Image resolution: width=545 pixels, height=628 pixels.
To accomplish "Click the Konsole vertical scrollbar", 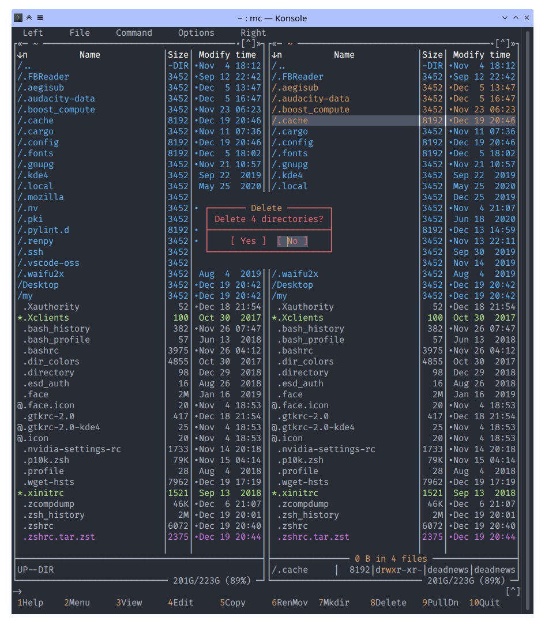I will (x=527, y=288).
